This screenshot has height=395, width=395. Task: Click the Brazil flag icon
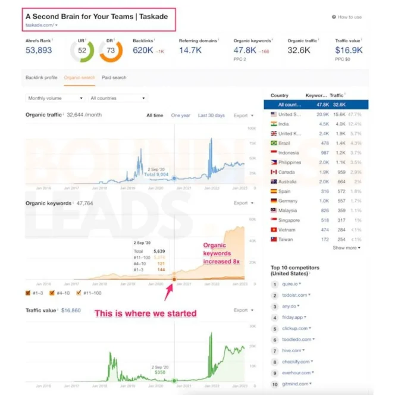(x=274, y=143)
